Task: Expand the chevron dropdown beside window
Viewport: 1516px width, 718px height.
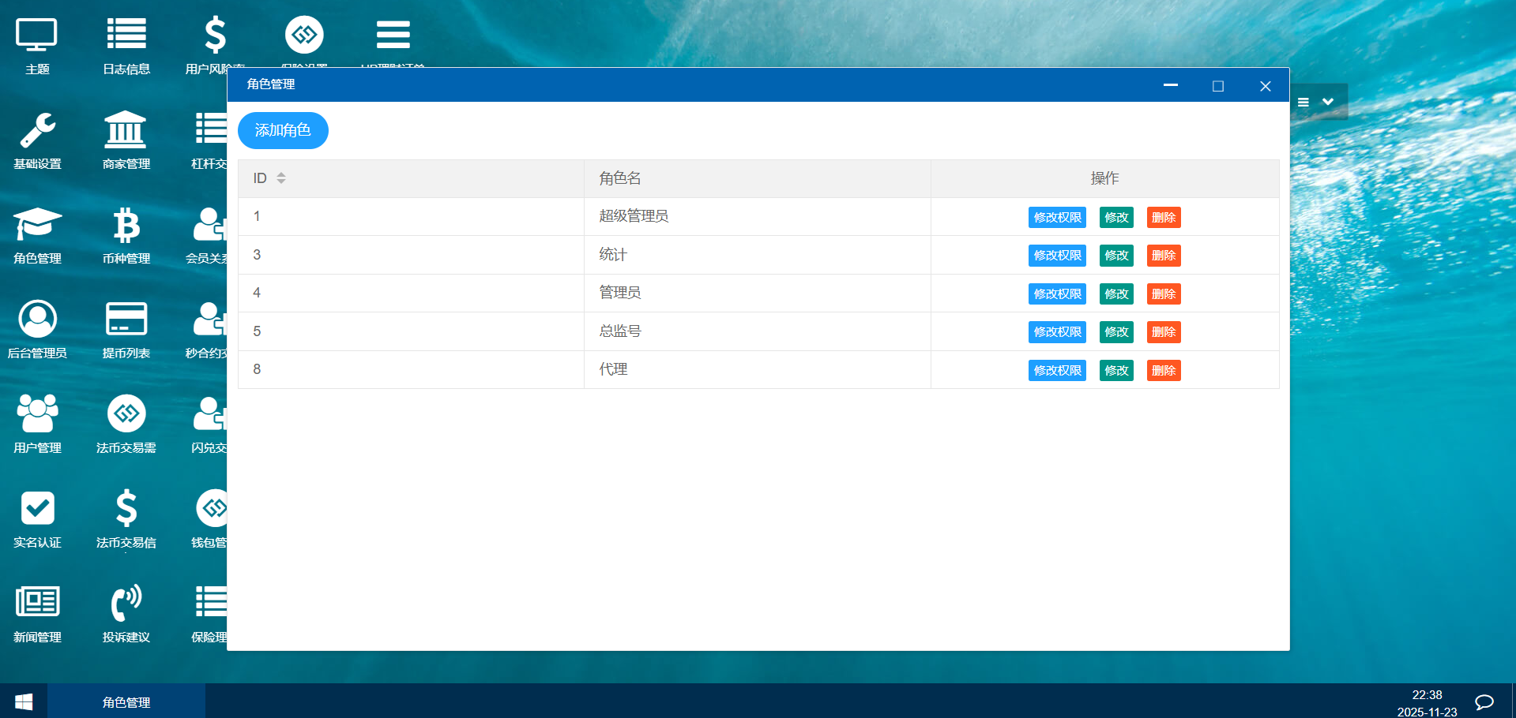Action: (x=1328, y=102)
